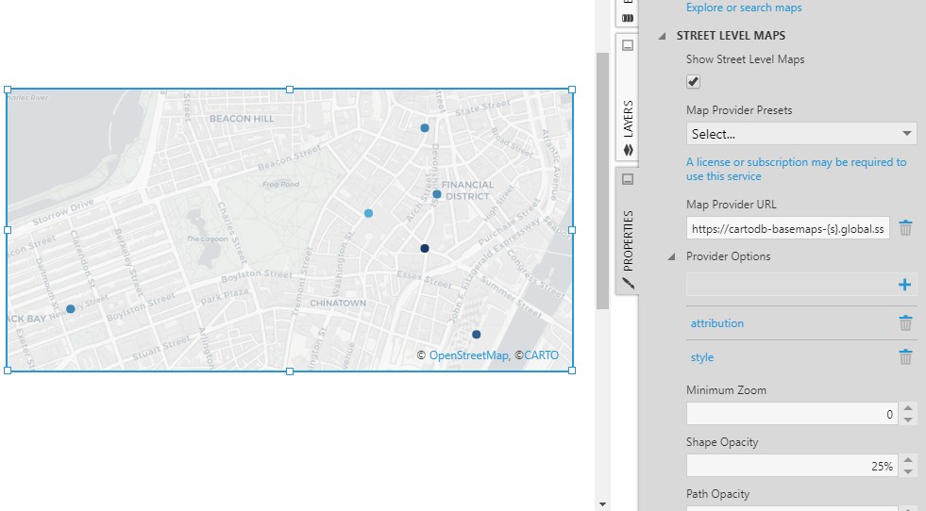Click the data point near Back Bay

click(71, 309)
